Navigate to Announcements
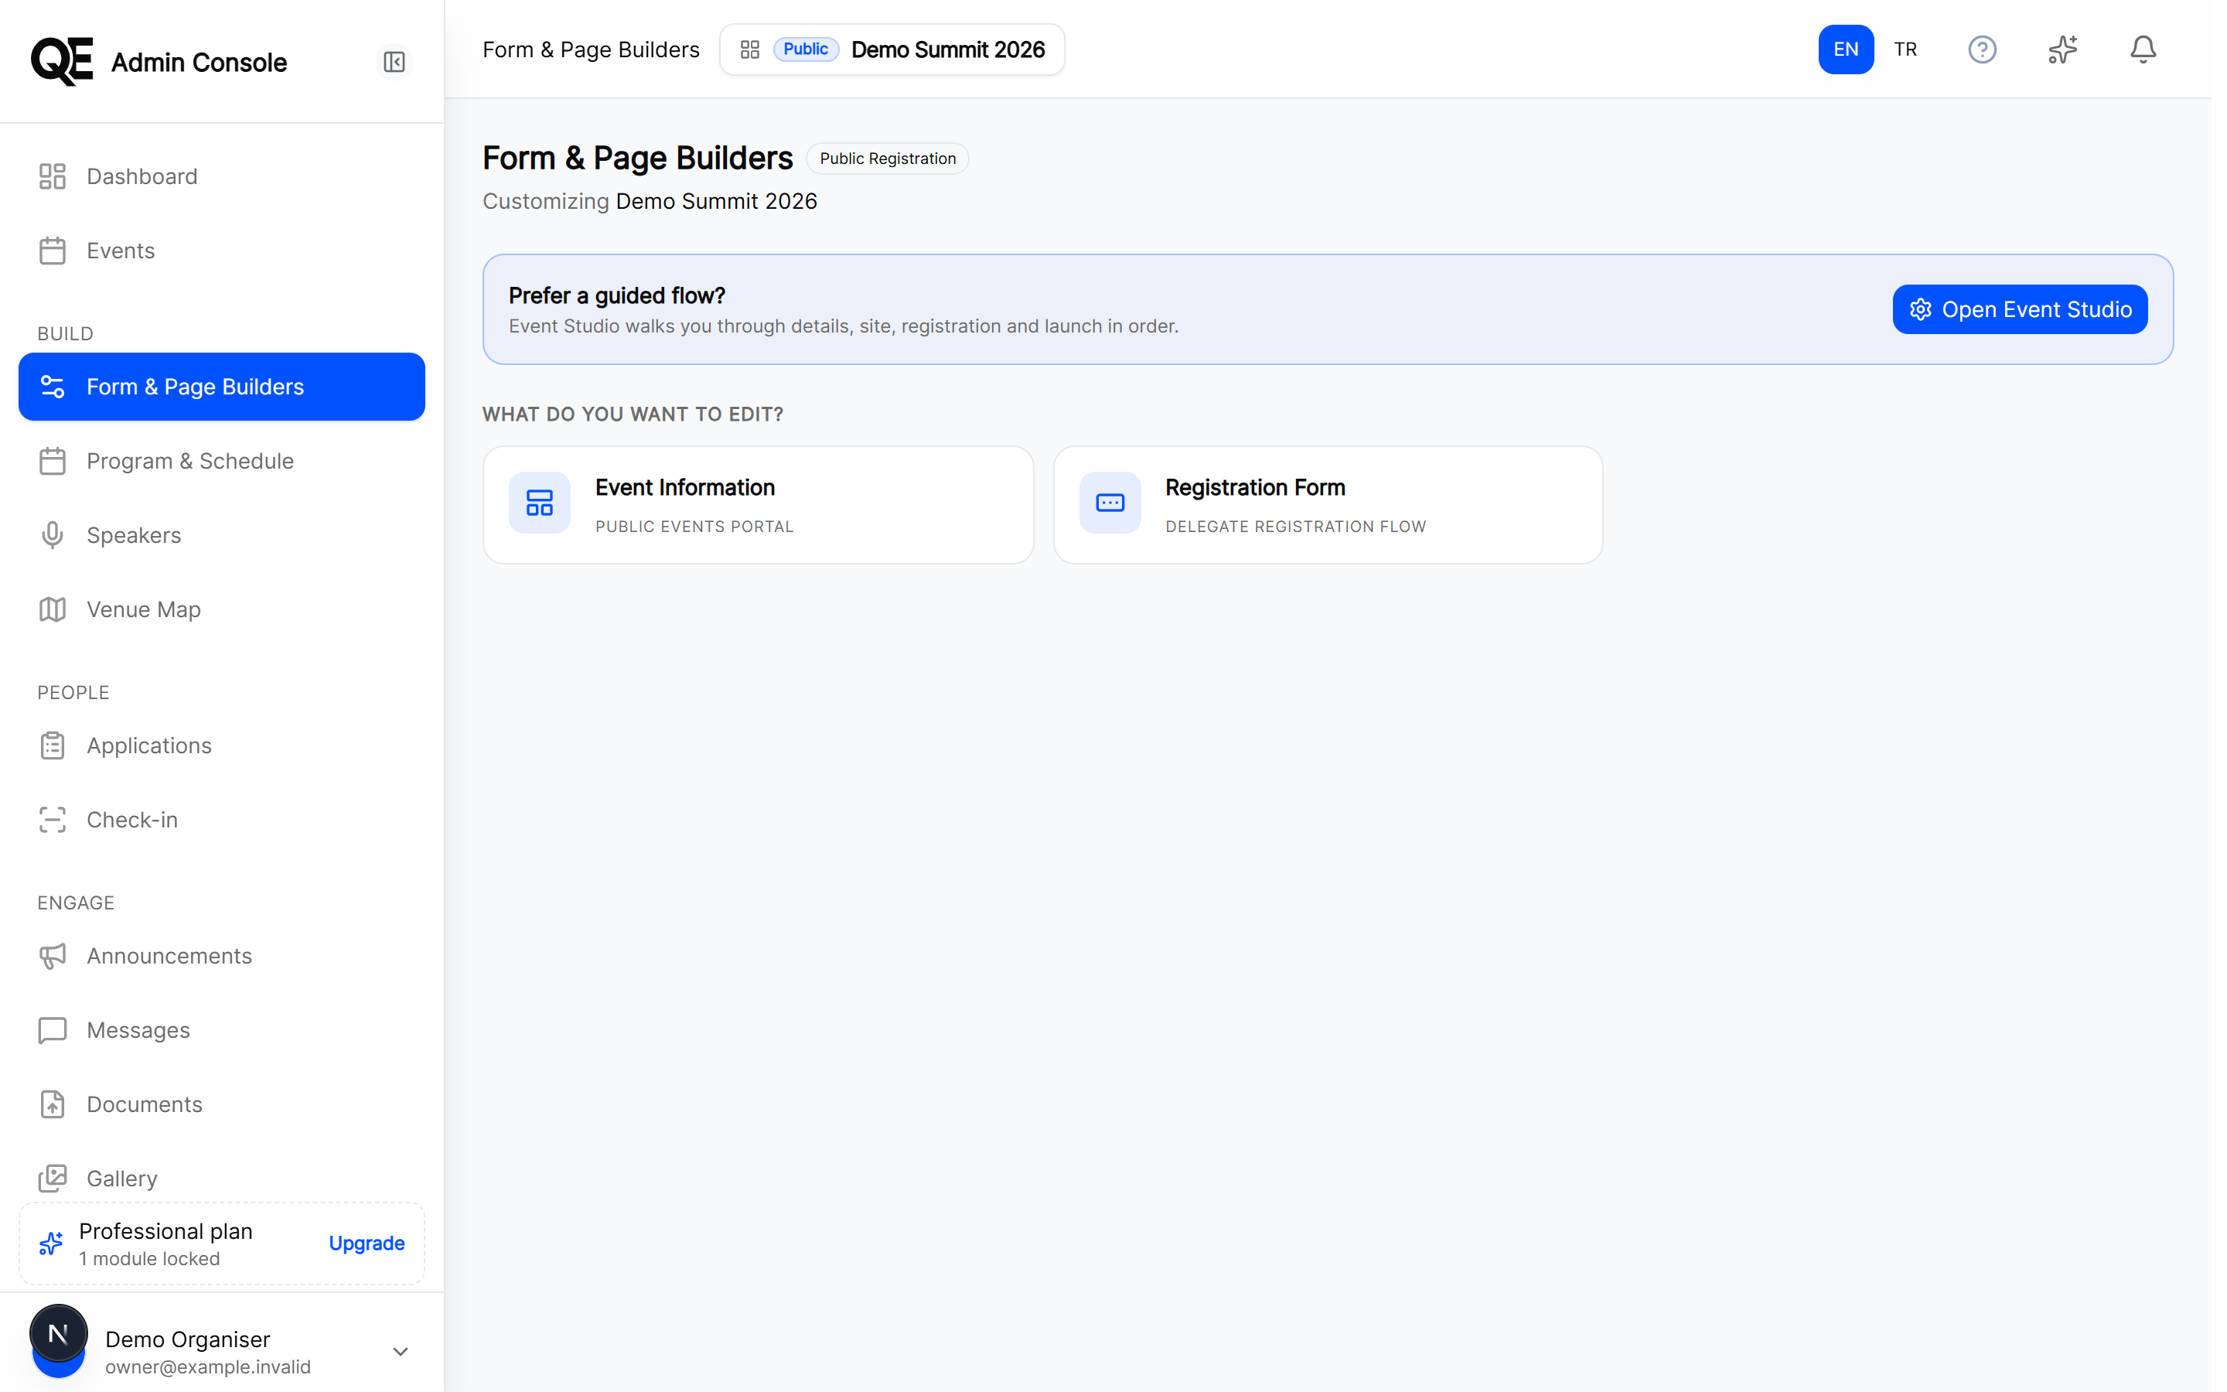 pyautogui.click(x=222, y=956)
